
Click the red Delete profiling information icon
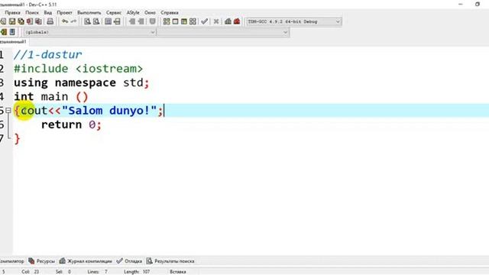237,21
